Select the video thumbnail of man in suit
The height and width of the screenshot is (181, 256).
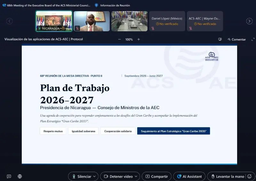click(92, 21)
